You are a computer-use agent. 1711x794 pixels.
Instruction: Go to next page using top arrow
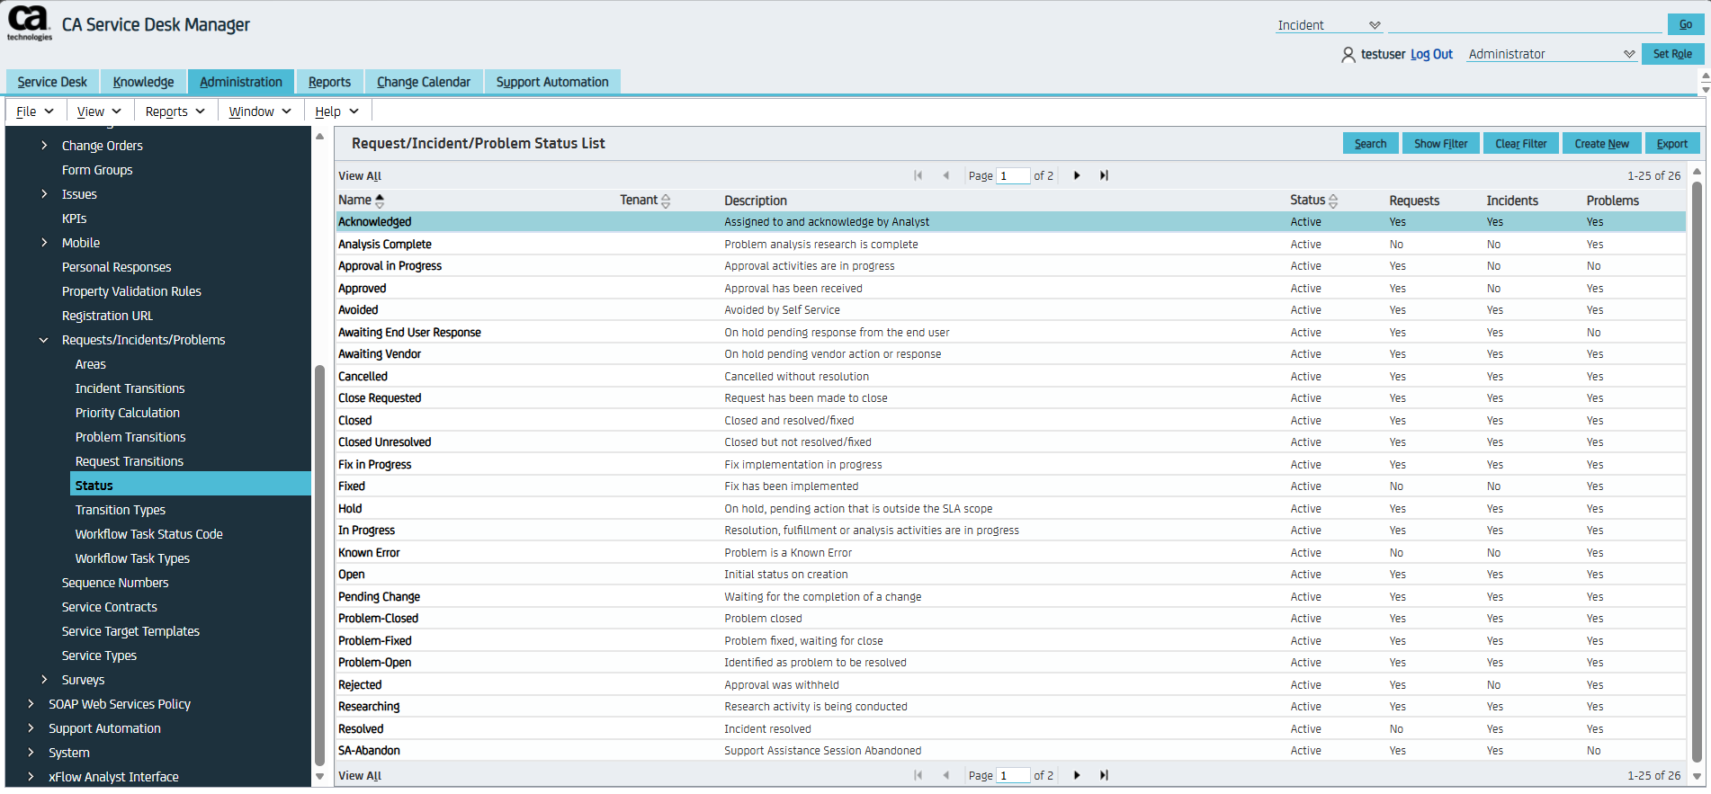[x=1077, y=175]
